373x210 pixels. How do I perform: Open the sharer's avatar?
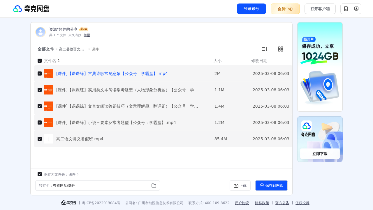pos(41,32)
